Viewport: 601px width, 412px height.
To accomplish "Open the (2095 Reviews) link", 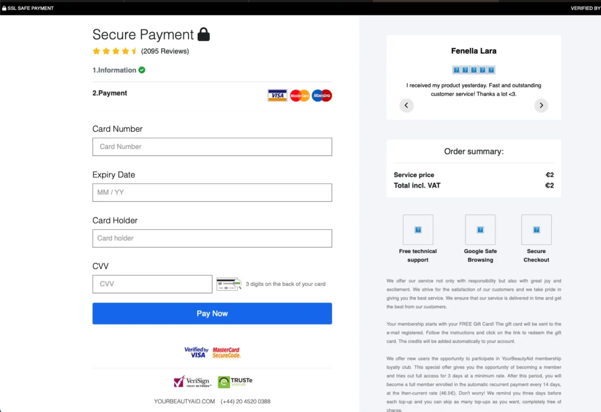I will [x=165, y=51].
